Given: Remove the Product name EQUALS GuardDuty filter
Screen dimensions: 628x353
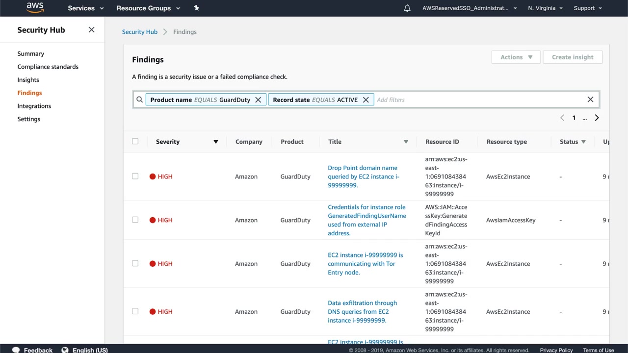Looking at the screenshot, I should [258, 100].
